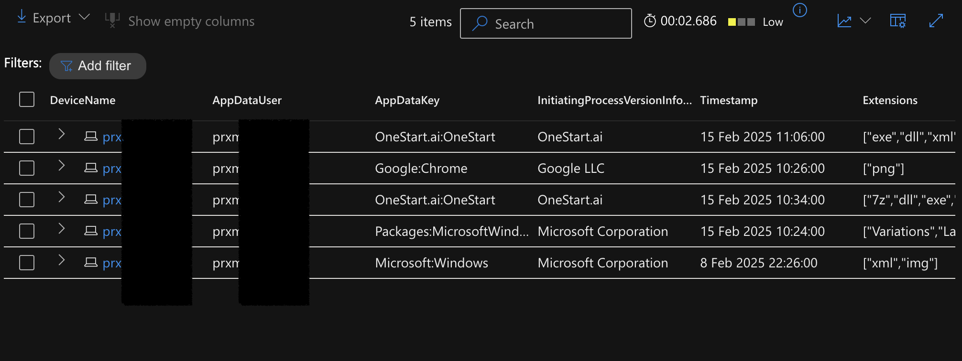This screenshot has width=962, height=361.
Task: Open device link in Microsoft:Windows row
Action: (x=112, y=263)
